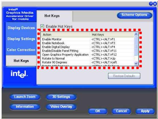Open 3D Settings
The image size is (158, 119).
tap(61, 97)
